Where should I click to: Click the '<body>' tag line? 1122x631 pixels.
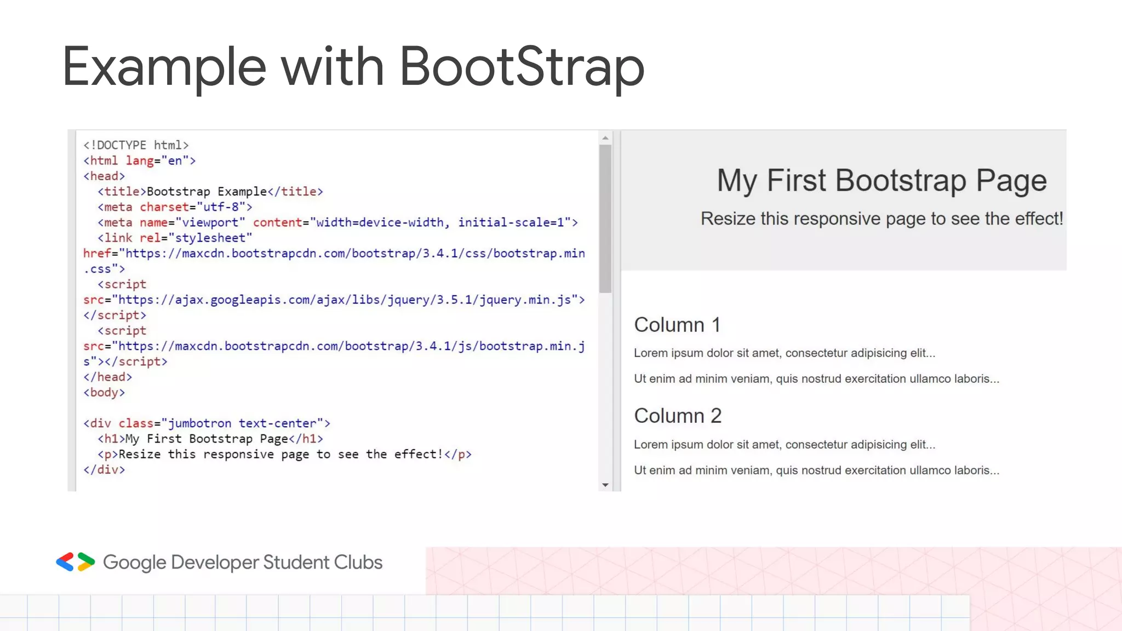click(x=104, y=393)
